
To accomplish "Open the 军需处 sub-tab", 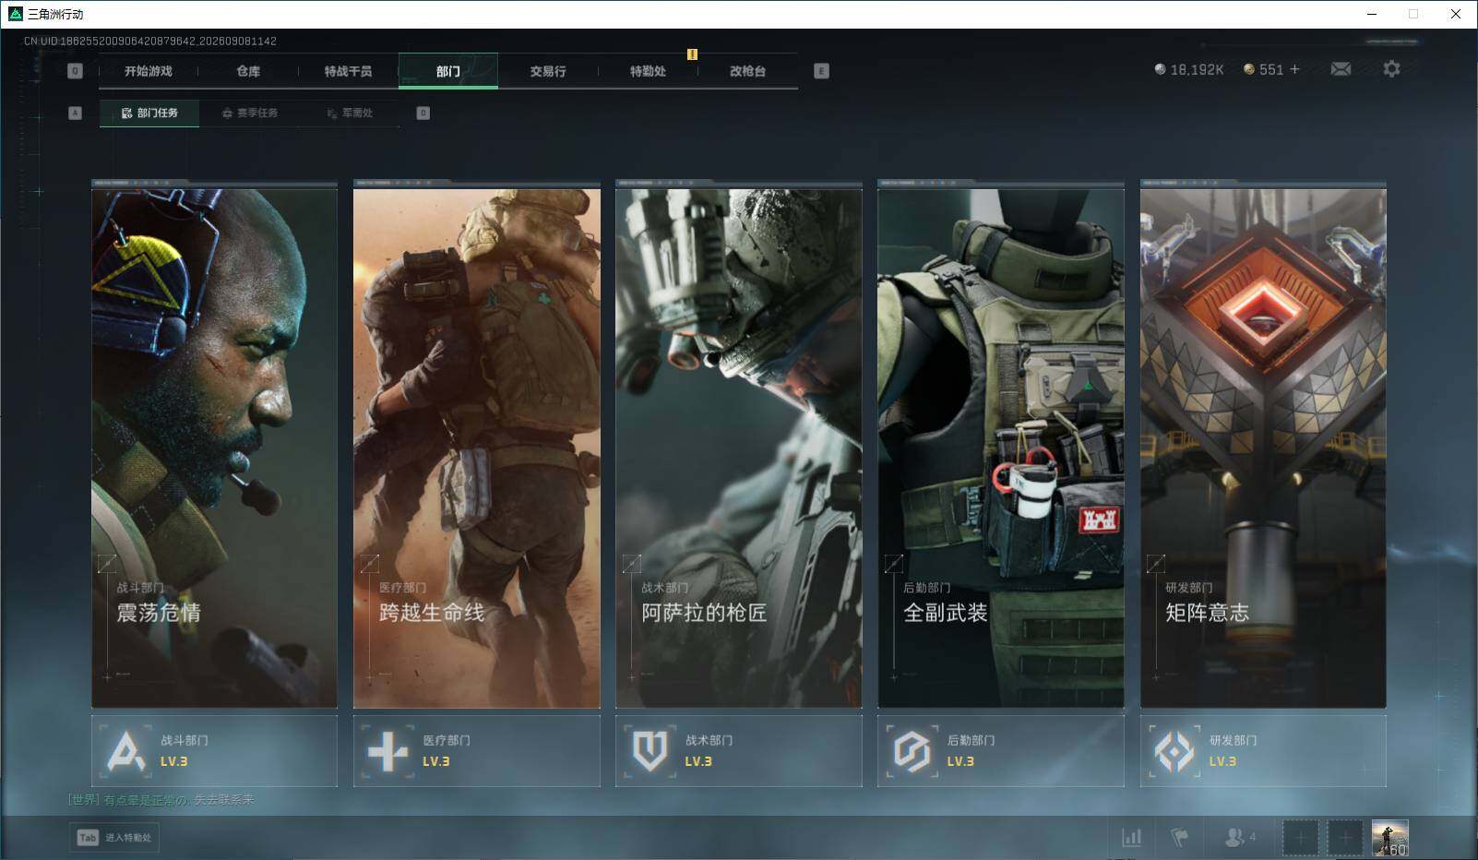I will pos(350,113).
